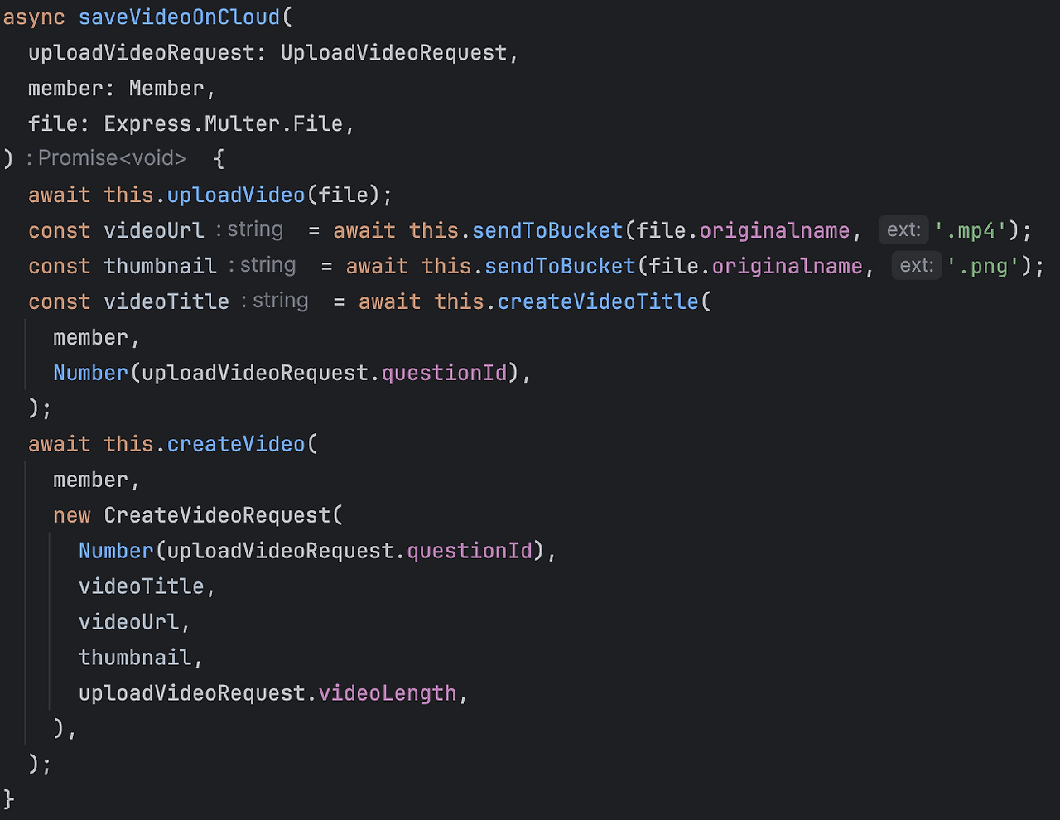The height and width of the screenshot is (820, 1060).
Task: Click videoTitle in its const declaration
Action: 166,302
